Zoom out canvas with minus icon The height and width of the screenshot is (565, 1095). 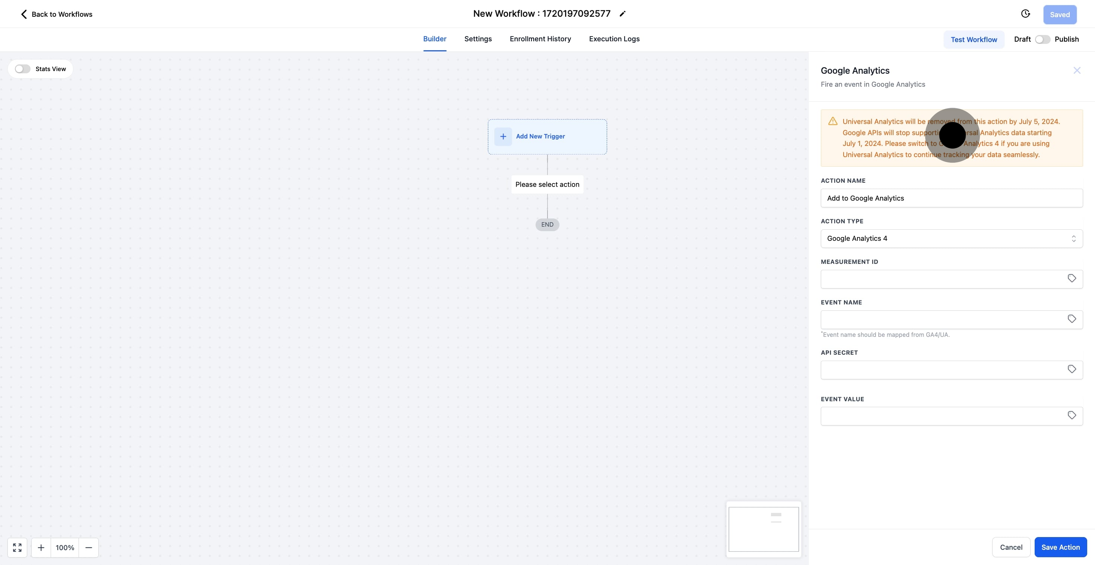(x=88, y=548)
